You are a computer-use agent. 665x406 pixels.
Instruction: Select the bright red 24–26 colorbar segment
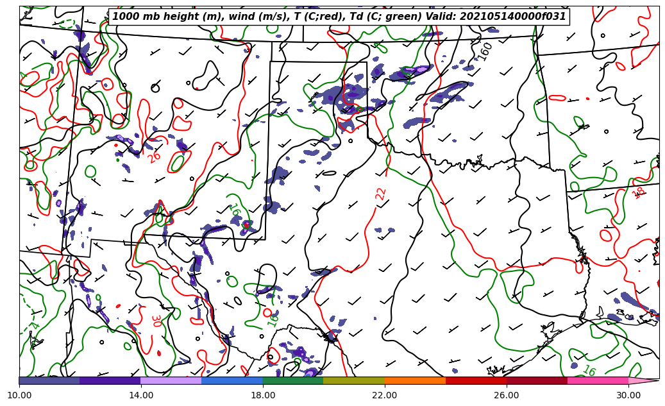tap(475, 380)
